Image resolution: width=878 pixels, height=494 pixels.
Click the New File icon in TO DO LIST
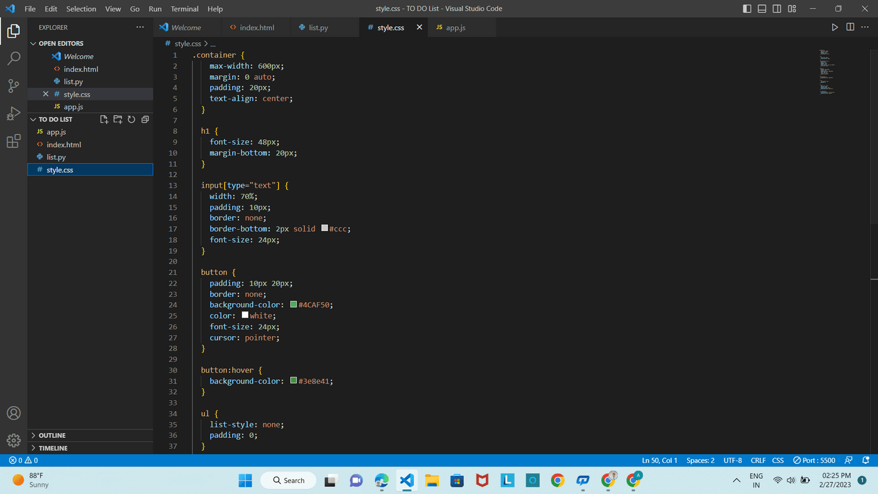tap(104, 120)
